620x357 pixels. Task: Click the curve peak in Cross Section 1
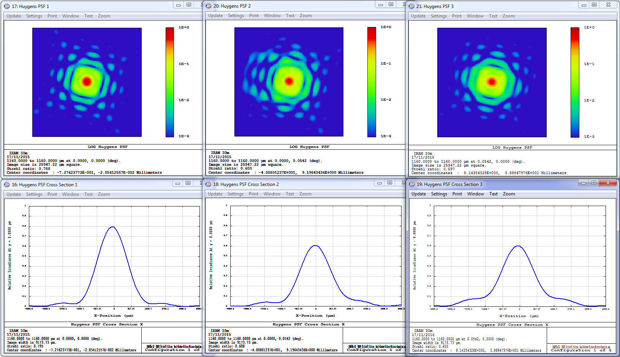click(x=112, y=227)
